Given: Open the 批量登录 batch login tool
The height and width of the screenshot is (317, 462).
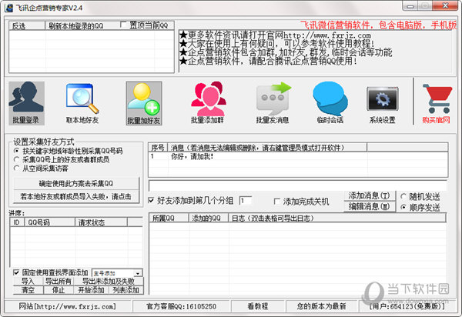Looking at the screenshot, I should click(26, 103).
